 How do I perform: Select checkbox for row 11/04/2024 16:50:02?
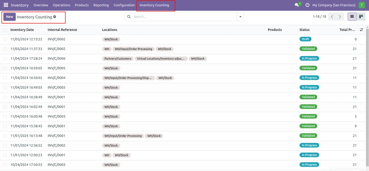click(x=5, y=78)
